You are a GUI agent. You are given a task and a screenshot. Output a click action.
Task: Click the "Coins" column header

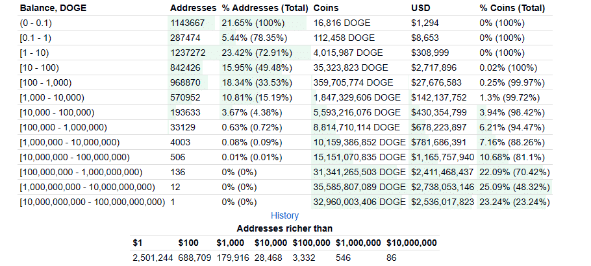point(326,8)
